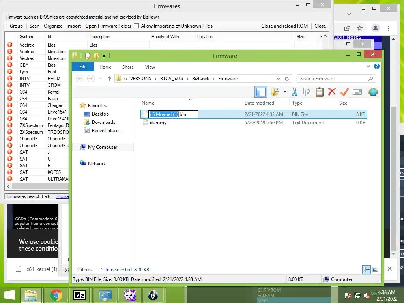The width and height of the screenshot is (404, 303).
Task: Switch to Details view icon in status bar
Action: (367, 269)
